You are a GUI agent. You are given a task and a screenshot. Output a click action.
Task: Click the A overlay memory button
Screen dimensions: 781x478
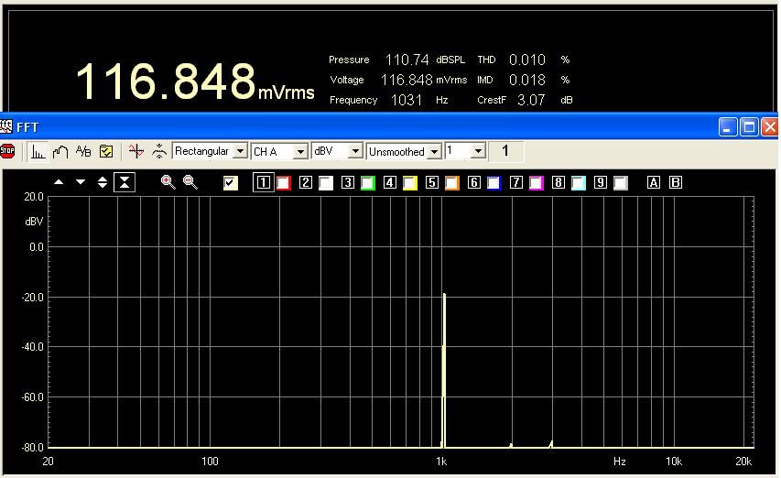(654, 182)
